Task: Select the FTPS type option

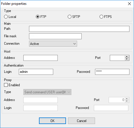Action: pos(106,17)
